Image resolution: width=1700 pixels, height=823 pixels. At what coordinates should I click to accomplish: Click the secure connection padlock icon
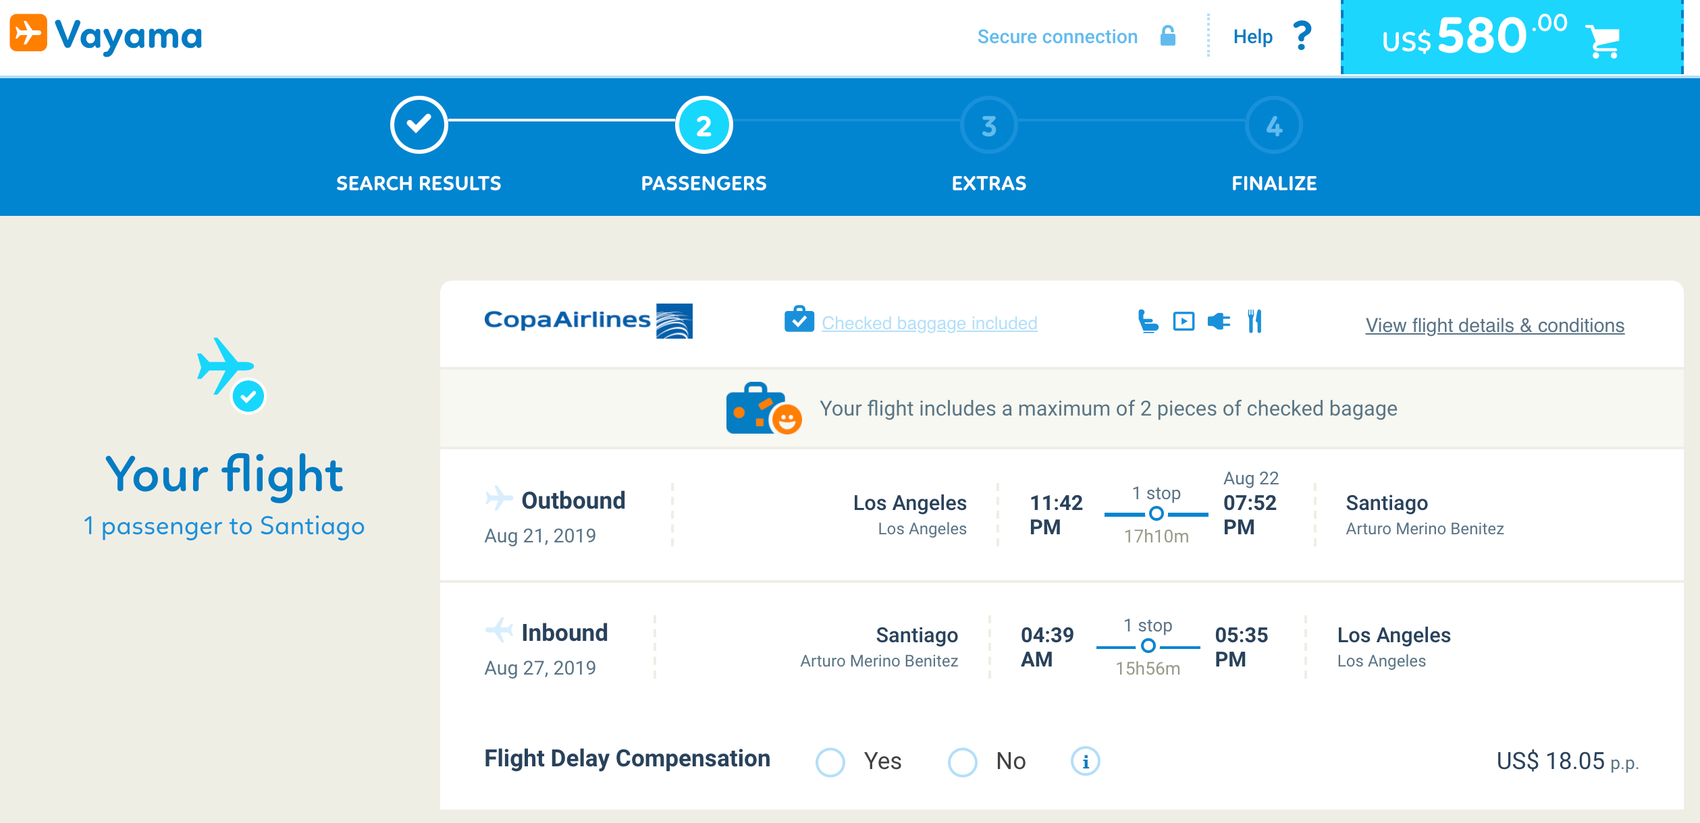tap(1167, 36)
